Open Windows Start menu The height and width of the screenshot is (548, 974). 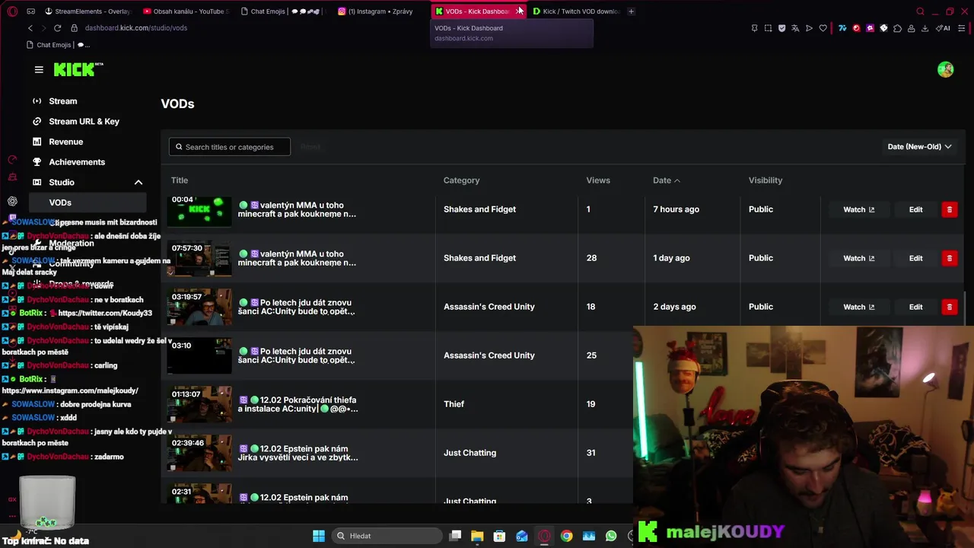(319, 536)
